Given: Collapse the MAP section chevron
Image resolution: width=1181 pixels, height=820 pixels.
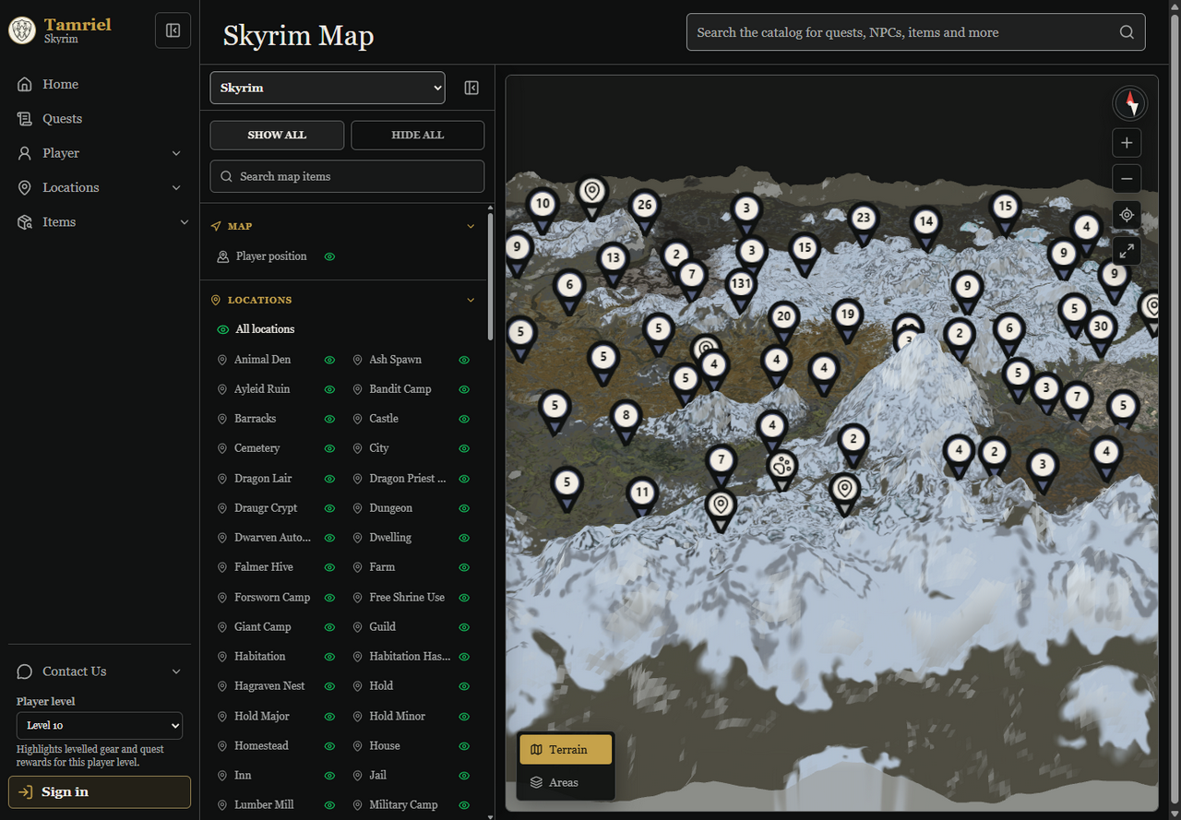Looking at the screenshot, I should pos(471,226).
